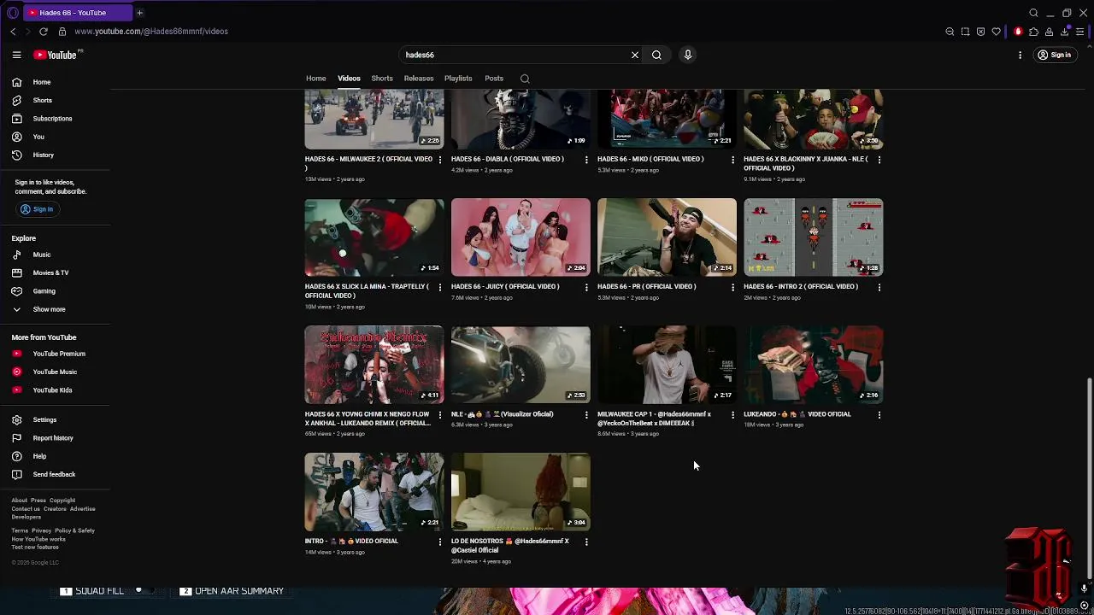
Task: Open the YouTube guide hamburger menu
Action: pyautogui.click(x=16, y=55)
